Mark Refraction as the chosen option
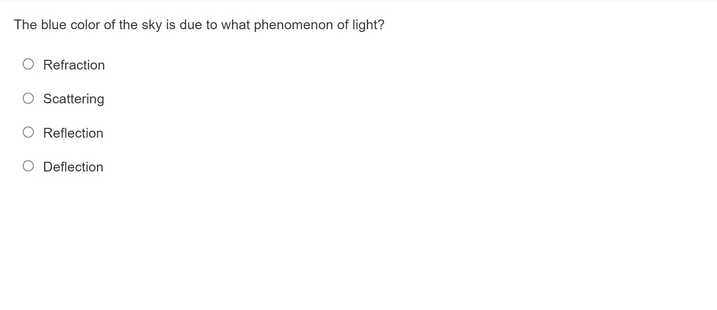Viewport: 717px width, 310px height. pyautogui.click(x=28, y=64)
